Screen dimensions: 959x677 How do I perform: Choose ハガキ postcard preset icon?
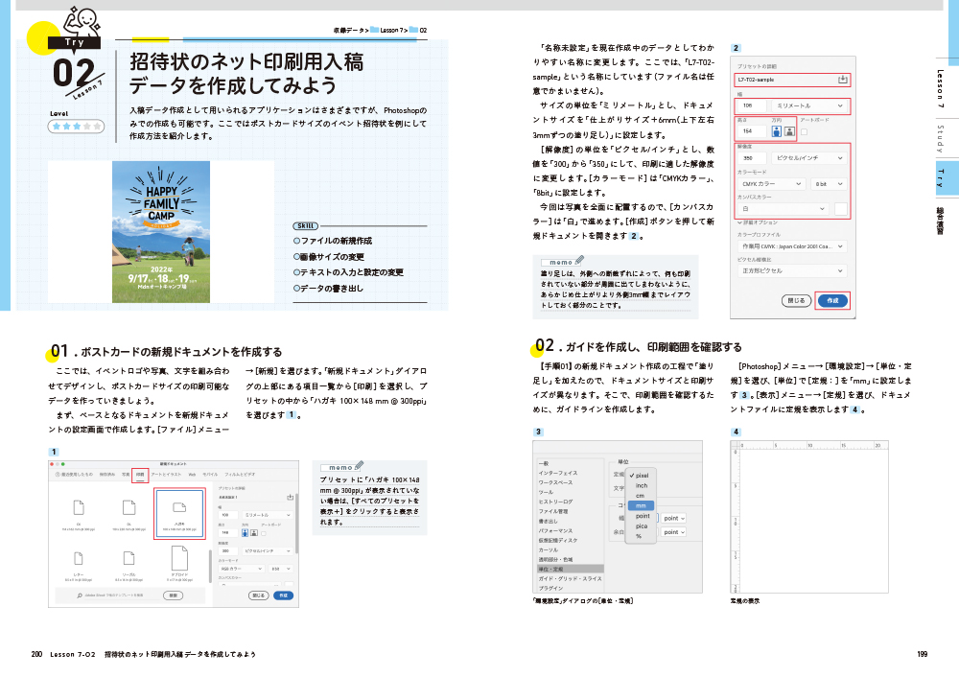(x=179, y=507)
